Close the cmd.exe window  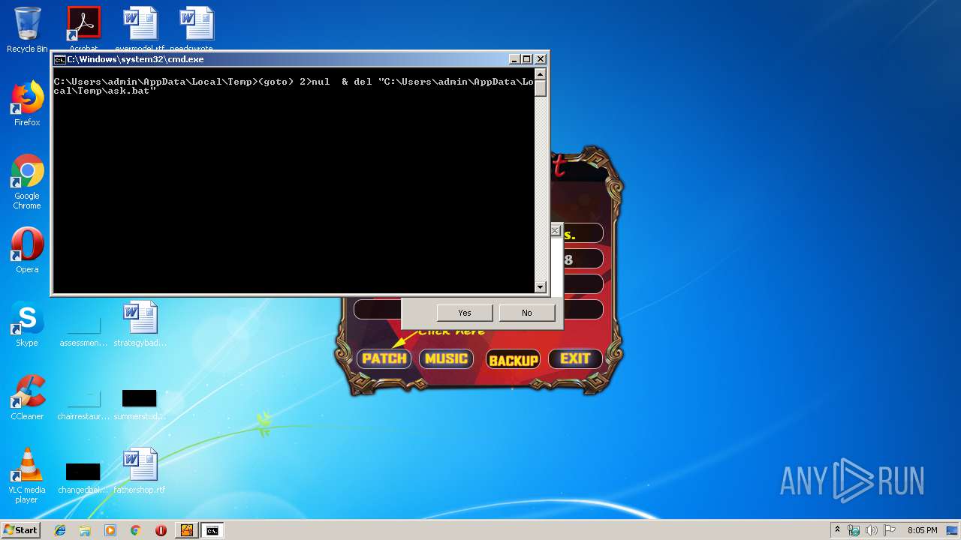[541, 59]
